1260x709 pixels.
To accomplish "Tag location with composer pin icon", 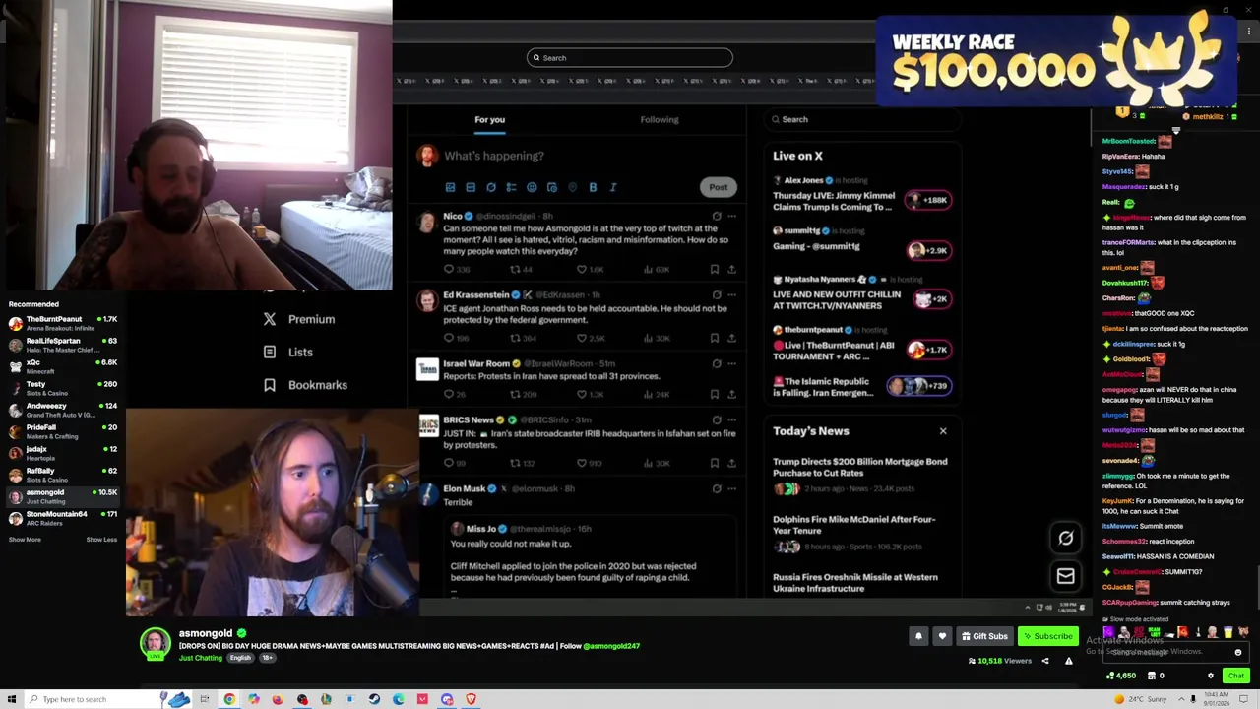I will click(572, 187).
